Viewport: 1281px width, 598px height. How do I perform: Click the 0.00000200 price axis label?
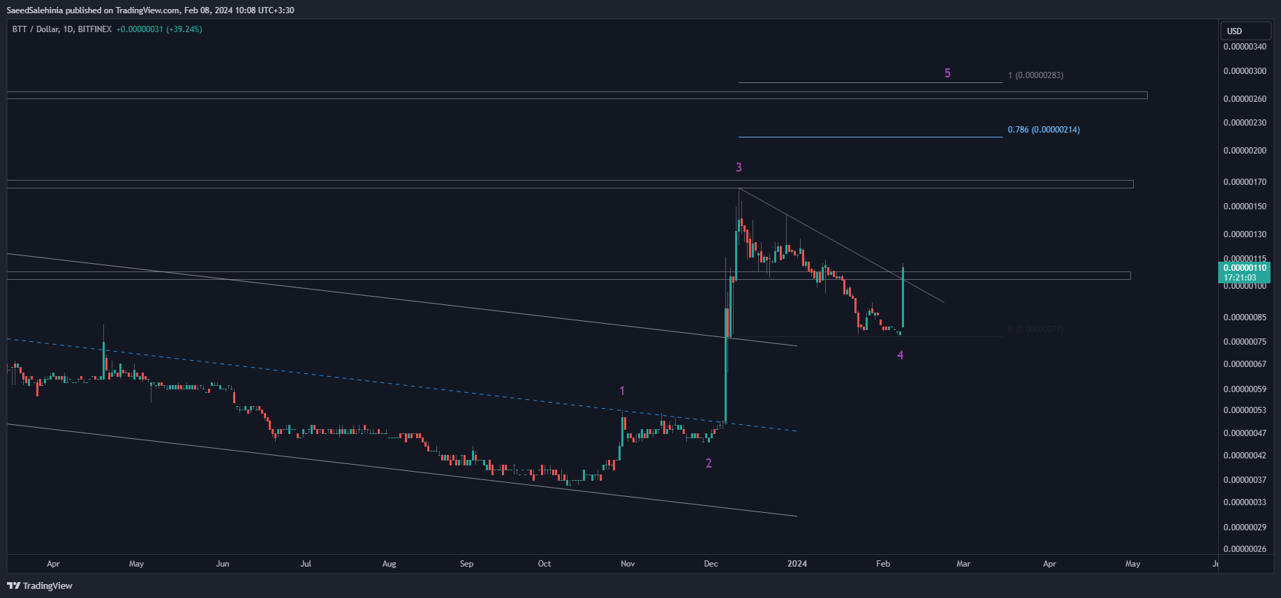(x=1245, y=151)
